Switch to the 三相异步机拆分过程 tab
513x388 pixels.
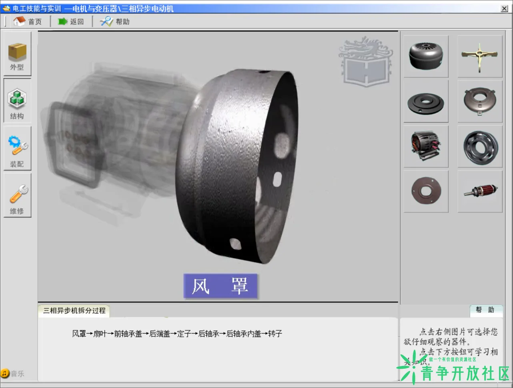click(x=74, y=310)
